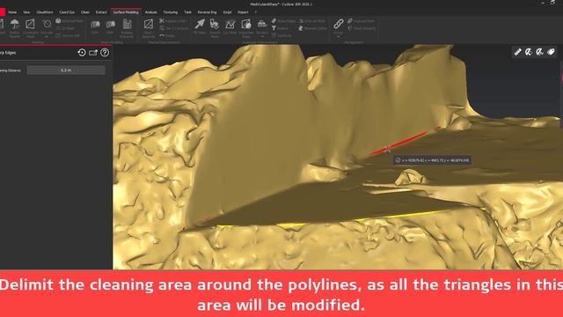
Task: Open help for the Sharp Edges command
Action: (105, 53)
